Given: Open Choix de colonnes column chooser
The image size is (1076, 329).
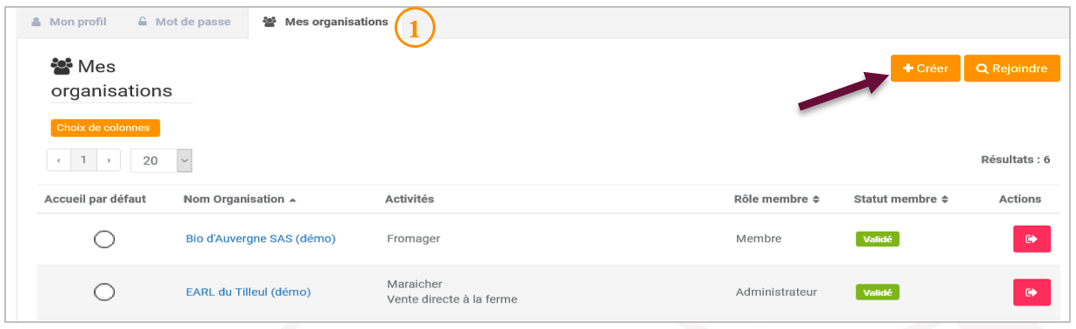Looking at the screenshot, I should (x=105, y=128).
